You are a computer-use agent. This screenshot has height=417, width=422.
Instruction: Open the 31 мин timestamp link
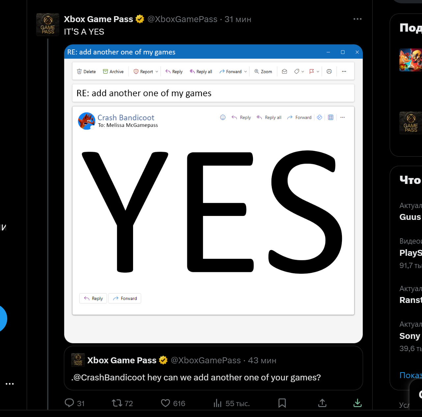point(238,19)
